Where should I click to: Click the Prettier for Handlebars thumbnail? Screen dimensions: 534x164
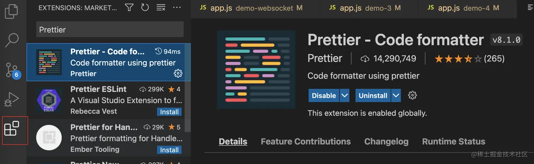click(x=49, y=138)
